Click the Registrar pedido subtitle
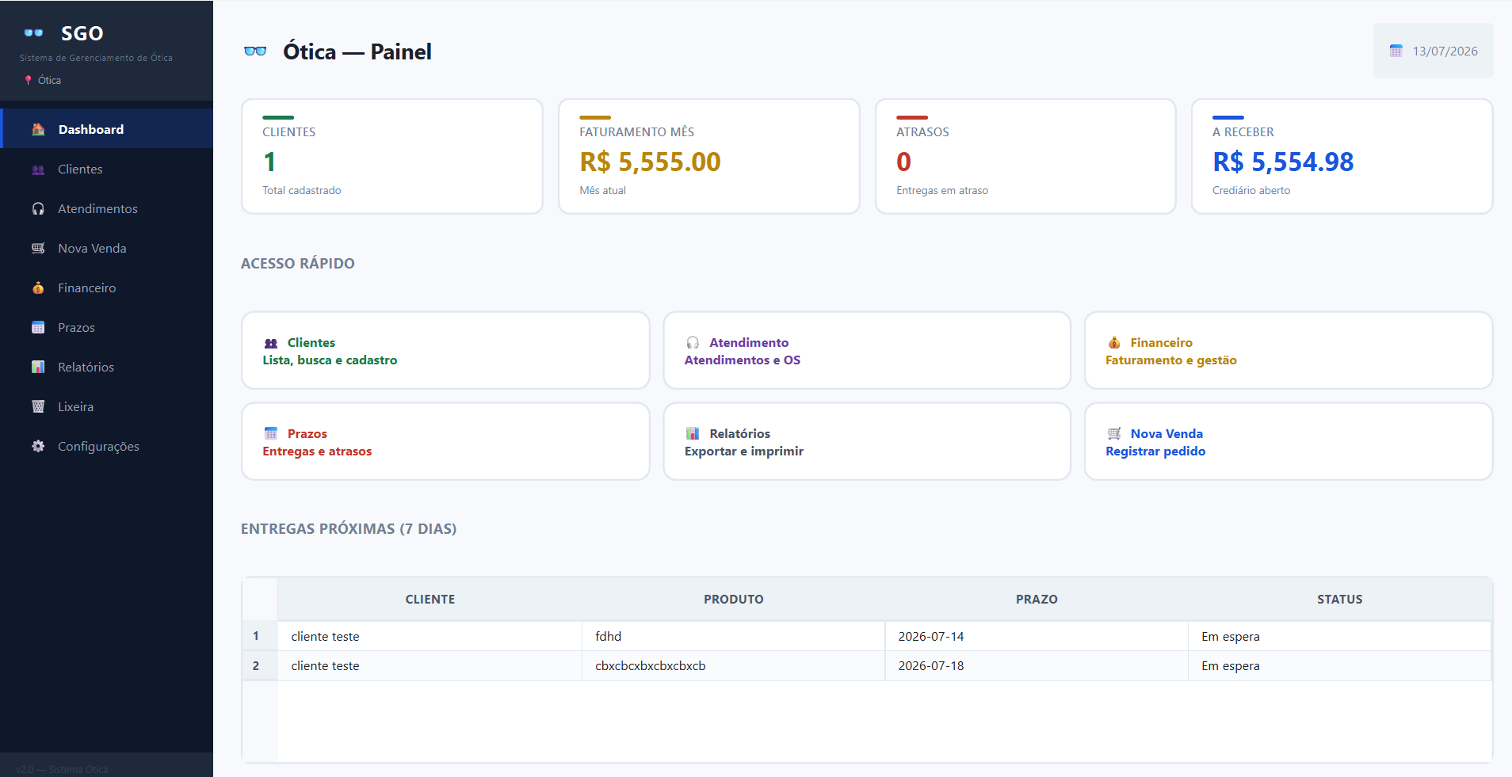This screenshot has height=777, width=1512. (x=1155, y=451)
